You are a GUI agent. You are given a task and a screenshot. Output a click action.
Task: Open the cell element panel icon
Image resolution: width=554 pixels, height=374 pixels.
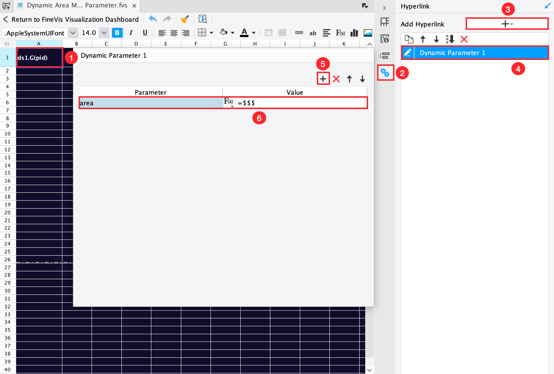(385, 22)
